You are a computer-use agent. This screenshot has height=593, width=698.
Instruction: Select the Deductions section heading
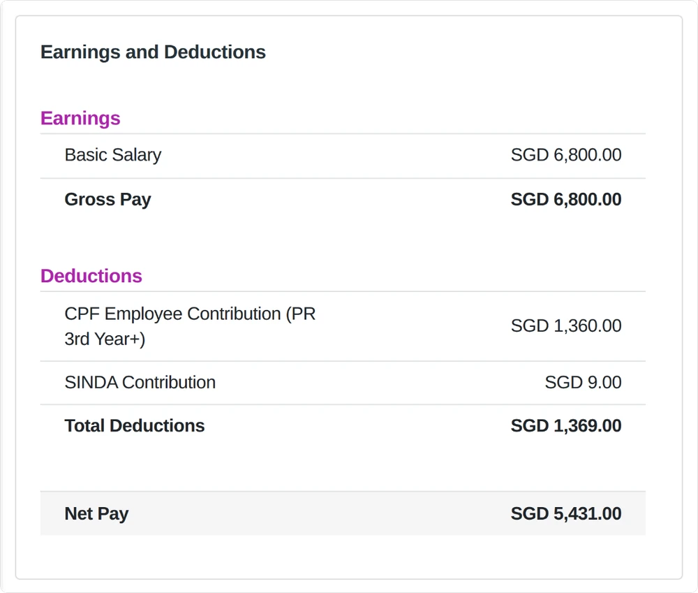[91, 276]
